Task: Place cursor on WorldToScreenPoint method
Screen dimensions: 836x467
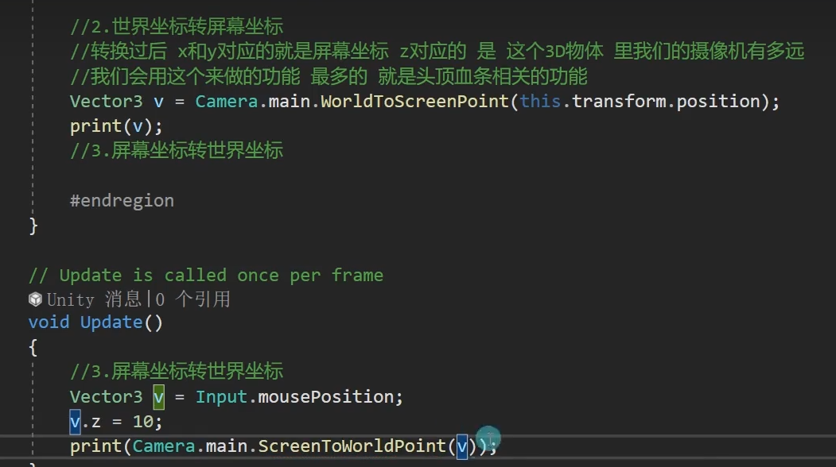Action: pos(414,102)
